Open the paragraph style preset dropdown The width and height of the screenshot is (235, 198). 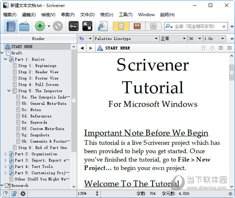click(x=86, y=39)
